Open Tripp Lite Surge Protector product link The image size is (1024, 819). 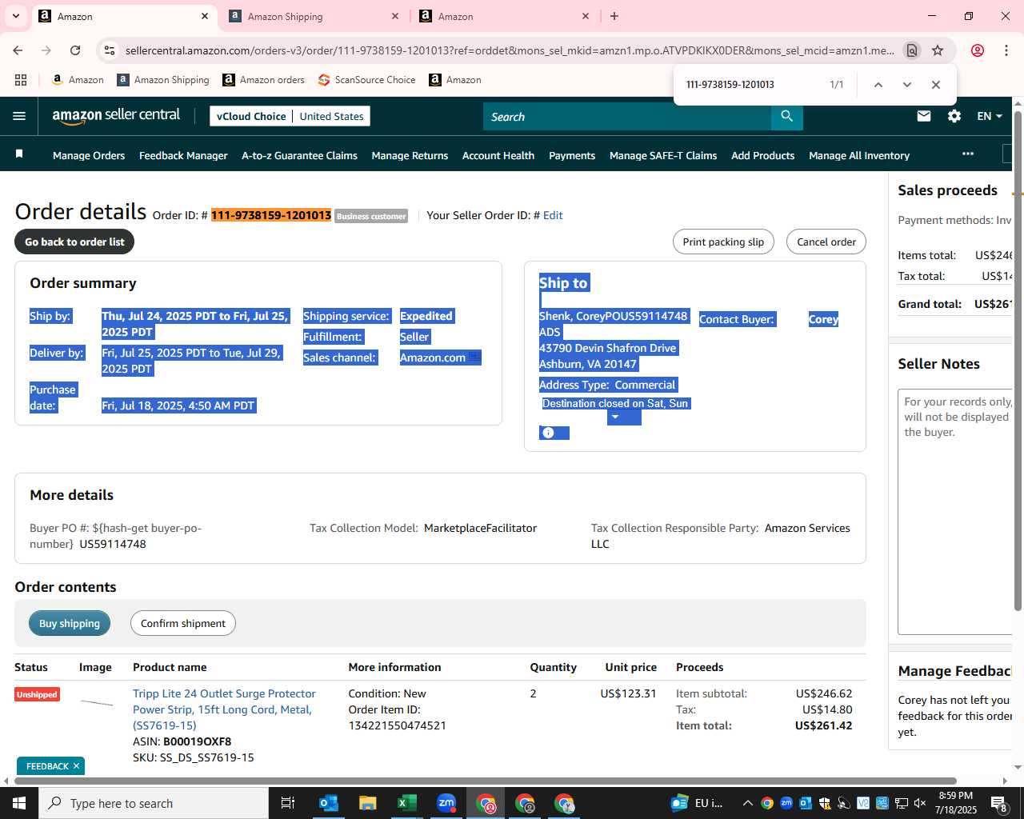point(224,709)
